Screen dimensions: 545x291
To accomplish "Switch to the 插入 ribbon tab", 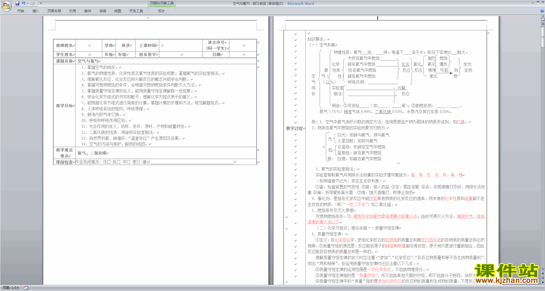I will 36,11.
